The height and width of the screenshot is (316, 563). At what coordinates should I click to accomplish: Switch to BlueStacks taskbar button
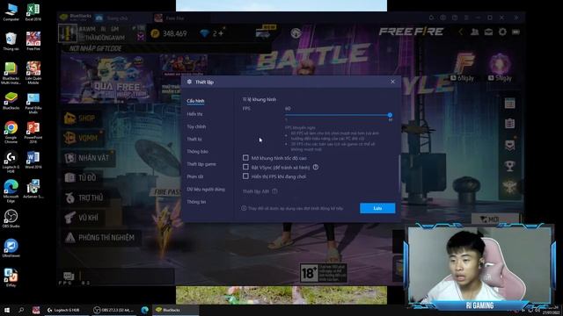(x=175, y=310)
